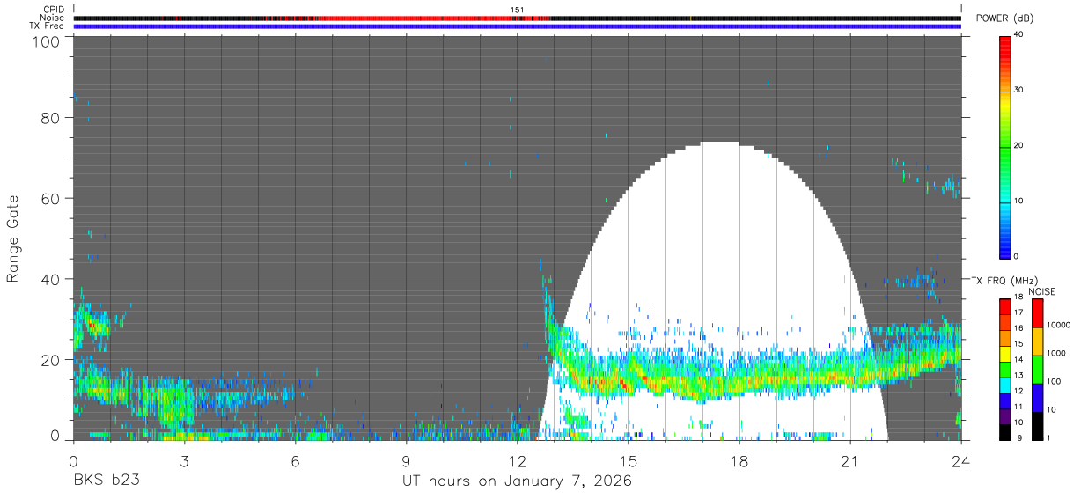Viewport: 1081px width, 499px height.
Task: Select the cyan 12–13 MHz TX FRQ swatch
Action: pyautogui.click(x=1006, y=385)
